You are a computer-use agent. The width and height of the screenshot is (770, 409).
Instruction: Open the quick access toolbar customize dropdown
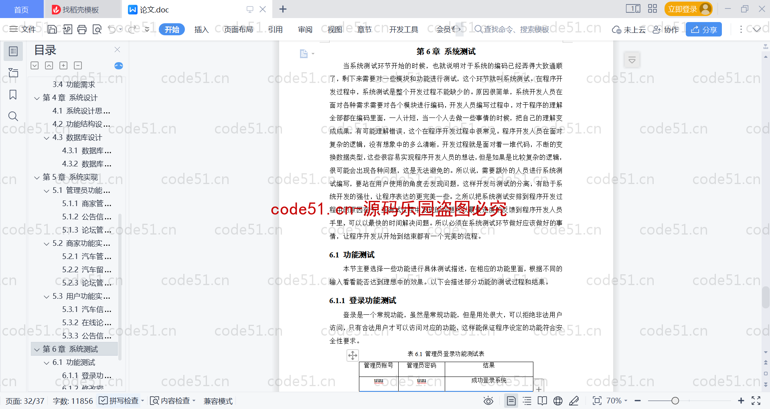pyautogui.click(x=147, y=29)
